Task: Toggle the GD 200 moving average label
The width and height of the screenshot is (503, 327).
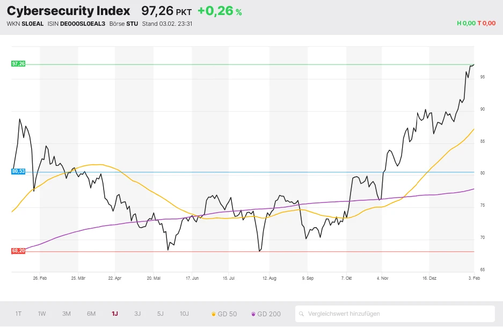Action: coord(268,314)
